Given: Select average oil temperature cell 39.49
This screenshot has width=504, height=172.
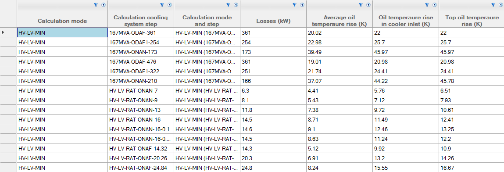Looking at the screenshot, I should (x=340, y=51).
